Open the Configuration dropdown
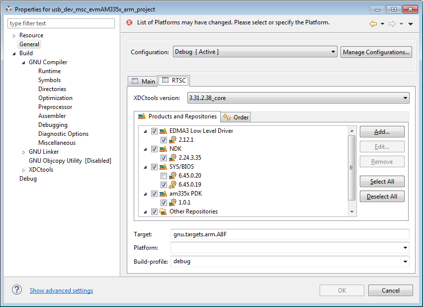 click(255, 52)
